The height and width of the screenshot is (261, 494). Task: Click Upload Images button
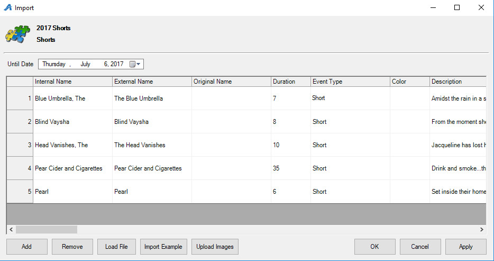[x=215, y=247]
